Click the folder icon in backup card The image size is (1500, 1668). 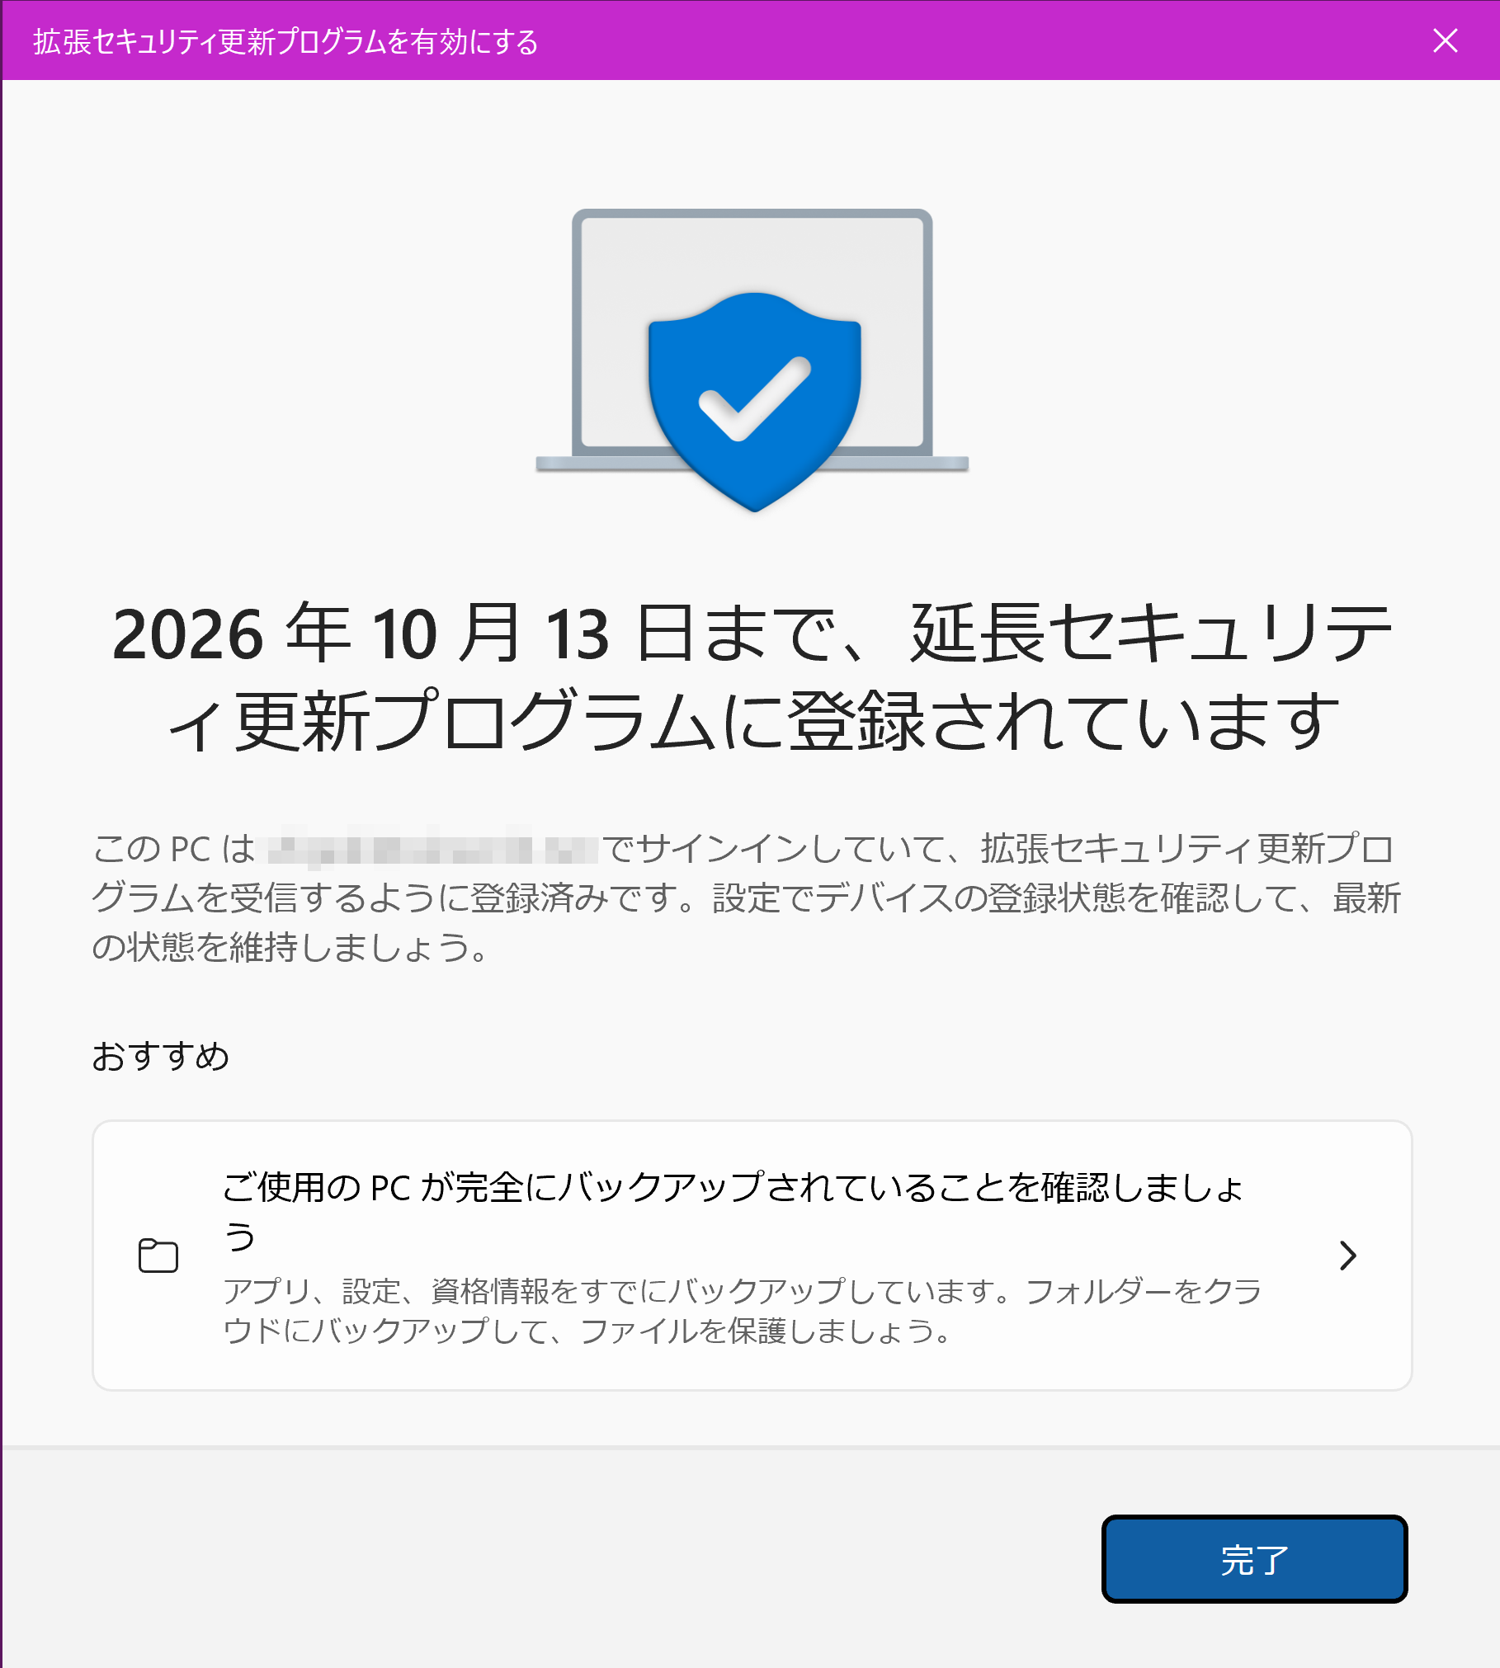click(158, 1256)
